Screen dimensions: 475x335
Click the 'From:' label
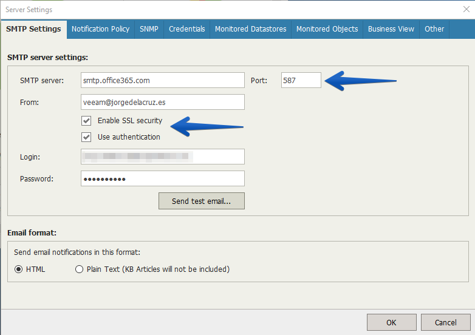click(29, 103)
